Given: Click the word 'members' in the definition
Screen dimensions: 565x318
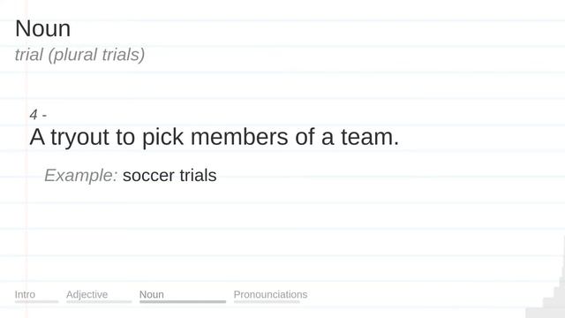Looking at the screenshot, I should 239,137.
